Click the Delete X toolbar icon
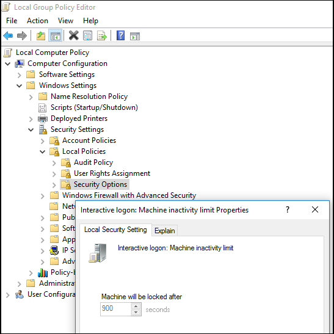 pos(74,35)
